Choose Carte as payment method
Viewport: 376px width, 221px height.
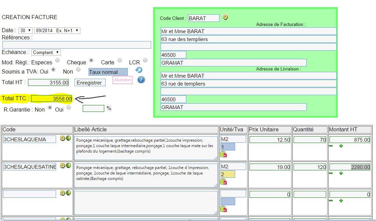pos(120,60)
